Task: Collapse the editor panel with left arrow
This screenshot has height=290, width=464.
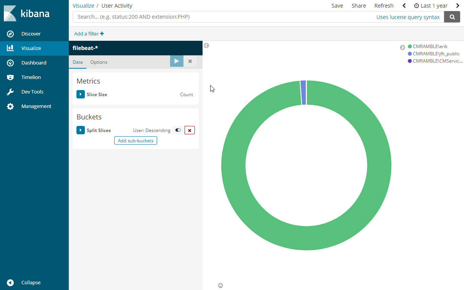Action: 206,45
